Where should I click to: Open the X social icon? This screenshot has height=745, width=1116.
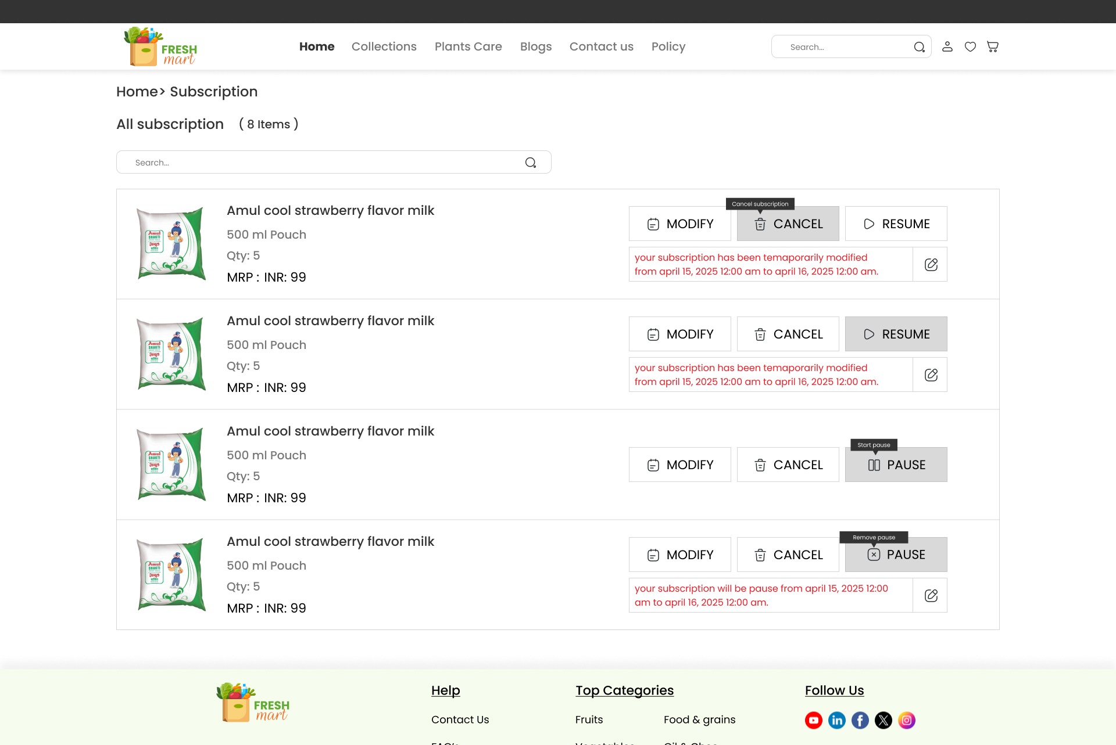[x=884, y=720]
